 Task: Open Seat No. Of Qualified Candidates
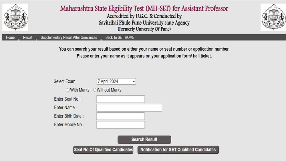tap(103, 150)
